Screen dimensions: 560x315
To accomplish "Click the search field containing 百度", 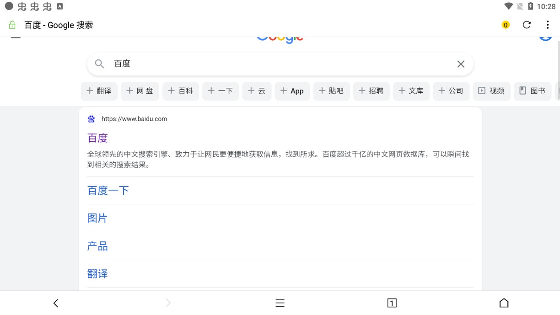I will click(280, 64).
